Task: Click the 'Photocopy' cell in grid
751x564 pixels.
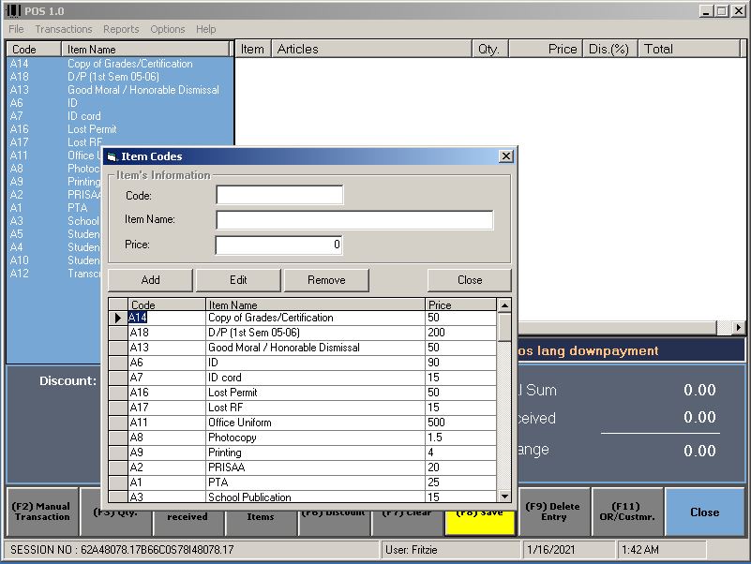Action: 315,438
